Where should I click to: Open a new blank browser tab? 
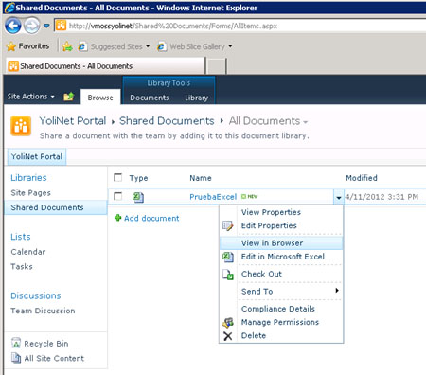pos(217,66)
